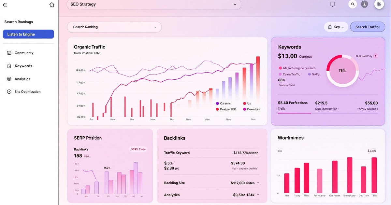Click the Listen to Engine button
Screen dimensions: 391x205
click(28, 34)
